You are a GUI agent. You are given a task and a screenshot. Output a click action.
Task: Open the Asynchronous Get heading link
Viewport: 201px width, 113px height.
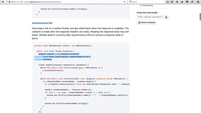pyautogui.click(x=42, y=23)
